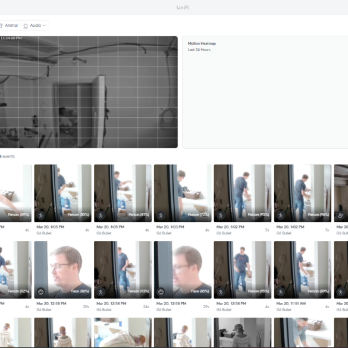Open the 1:02 PM Person (96%) thumbnail
Viewport: 348px width, 348px height.
click(x=303, y=193)
